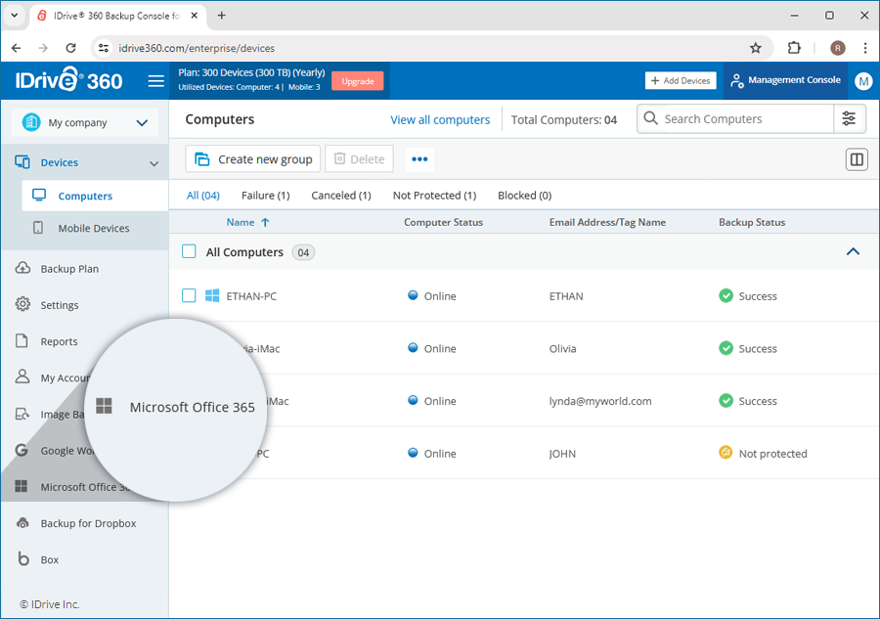The image size is (880, 619).
Task: Click Computer Status column header
Action: click(x=443, y=222)
